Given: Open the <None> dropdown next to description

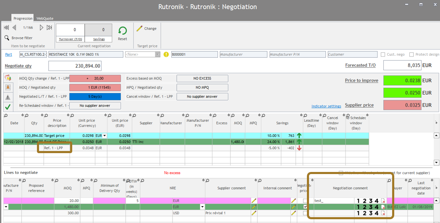Looking at the screenshot, I should pos(157,54).
